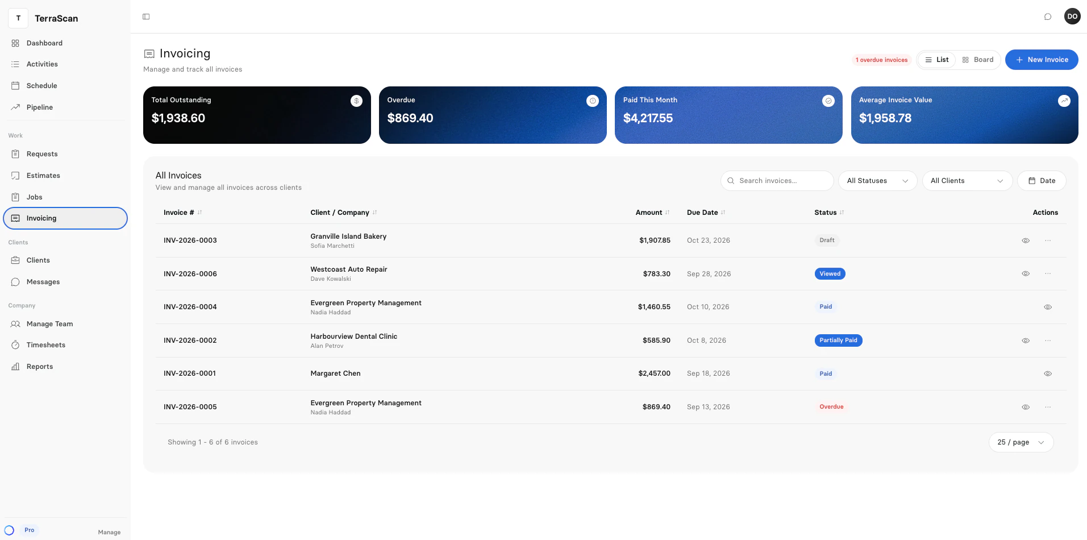The width and height of the screenshot is (1087, 540).
Task: Open Estimates in sidebar
Action: pyautogui.click(x=65, y=176)
